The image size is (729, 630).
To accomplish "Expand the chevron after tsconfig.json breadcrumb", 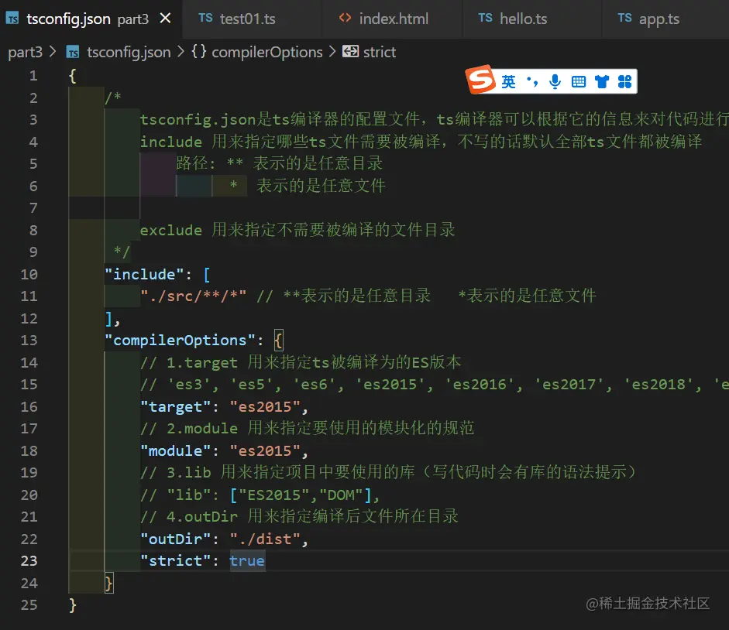I will [x=181, y=52].
